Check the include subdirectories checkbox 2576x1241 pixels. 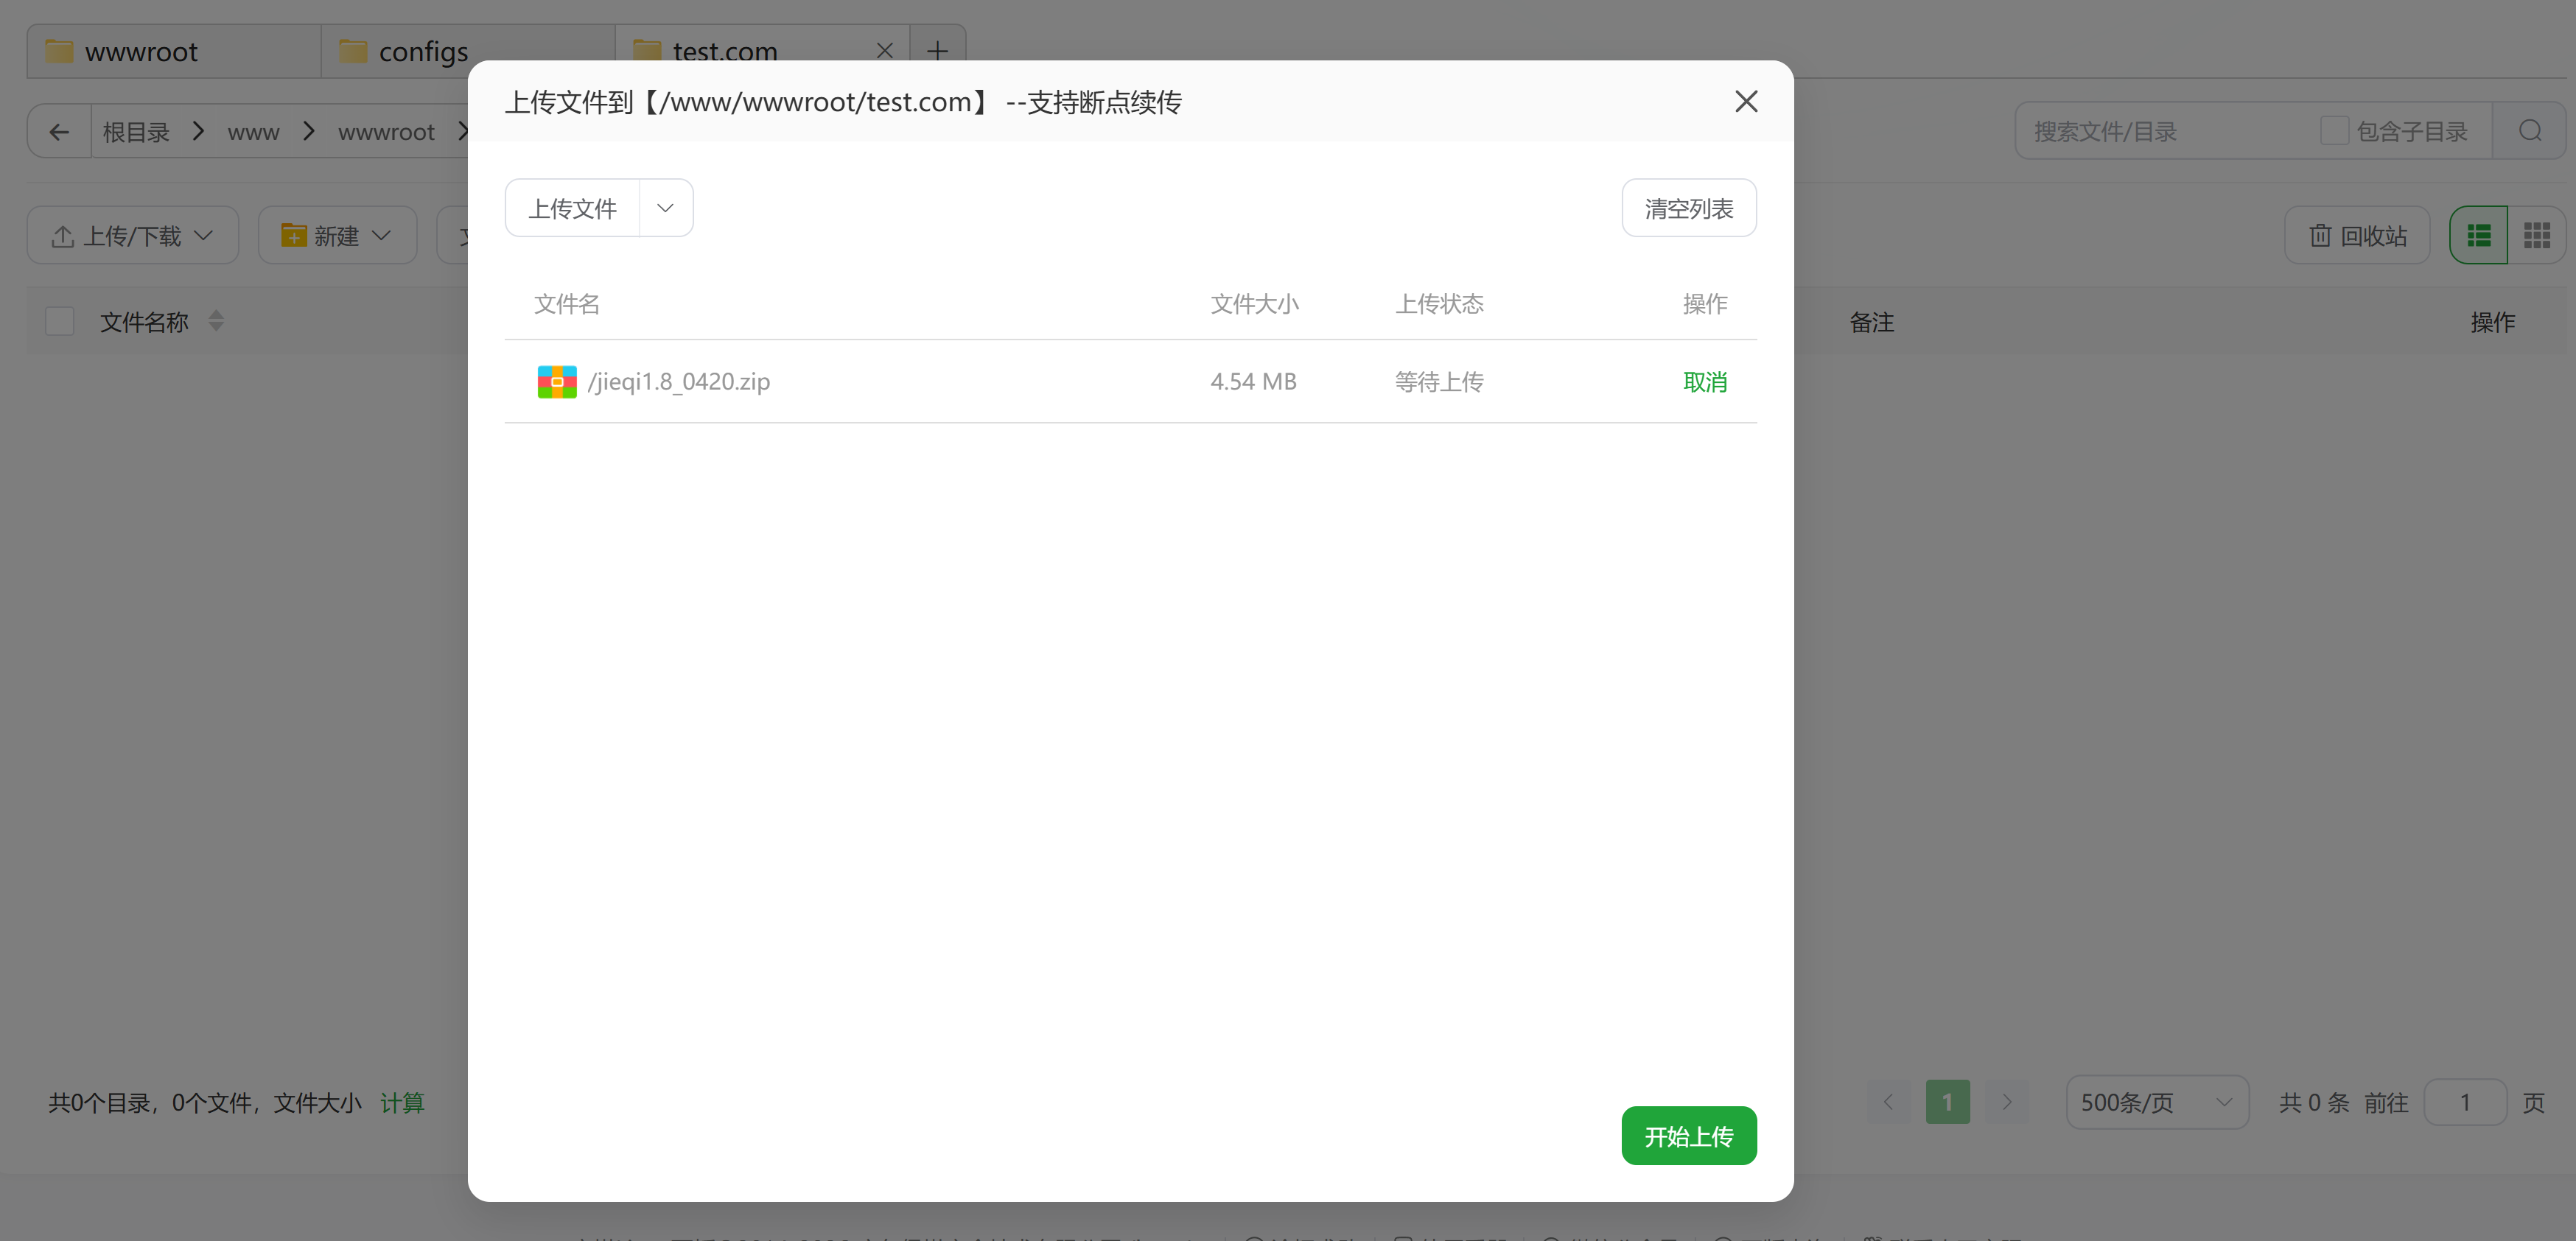tap(2333, 132)
